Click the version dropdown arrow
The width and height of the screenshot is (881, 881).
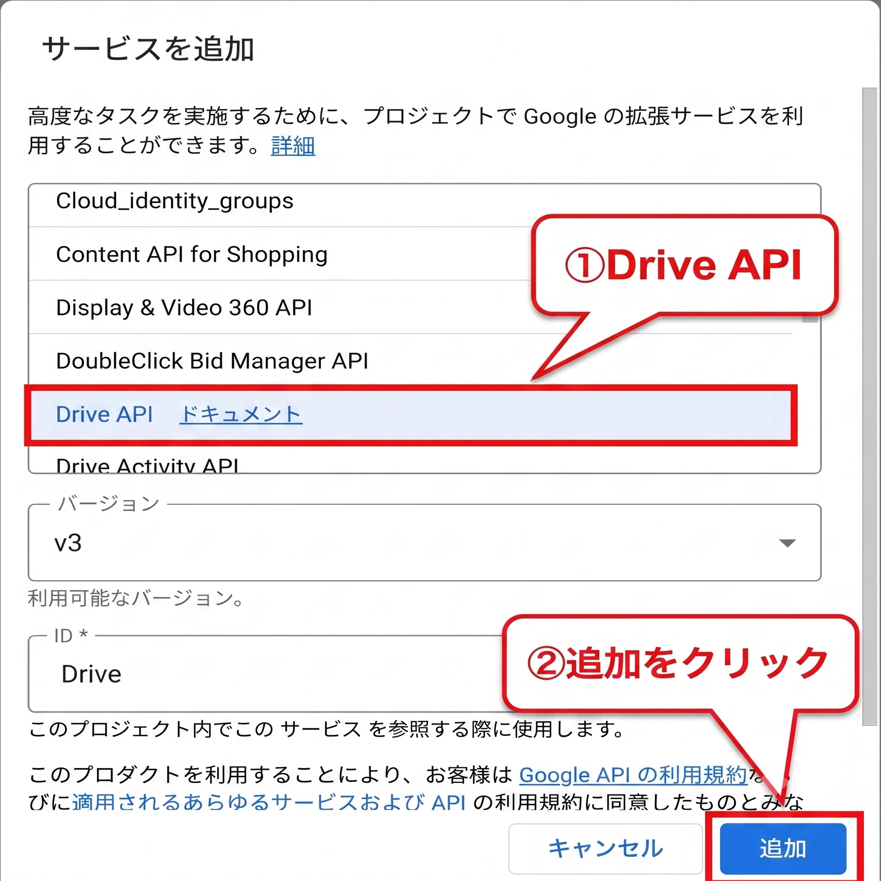(787, 543)
